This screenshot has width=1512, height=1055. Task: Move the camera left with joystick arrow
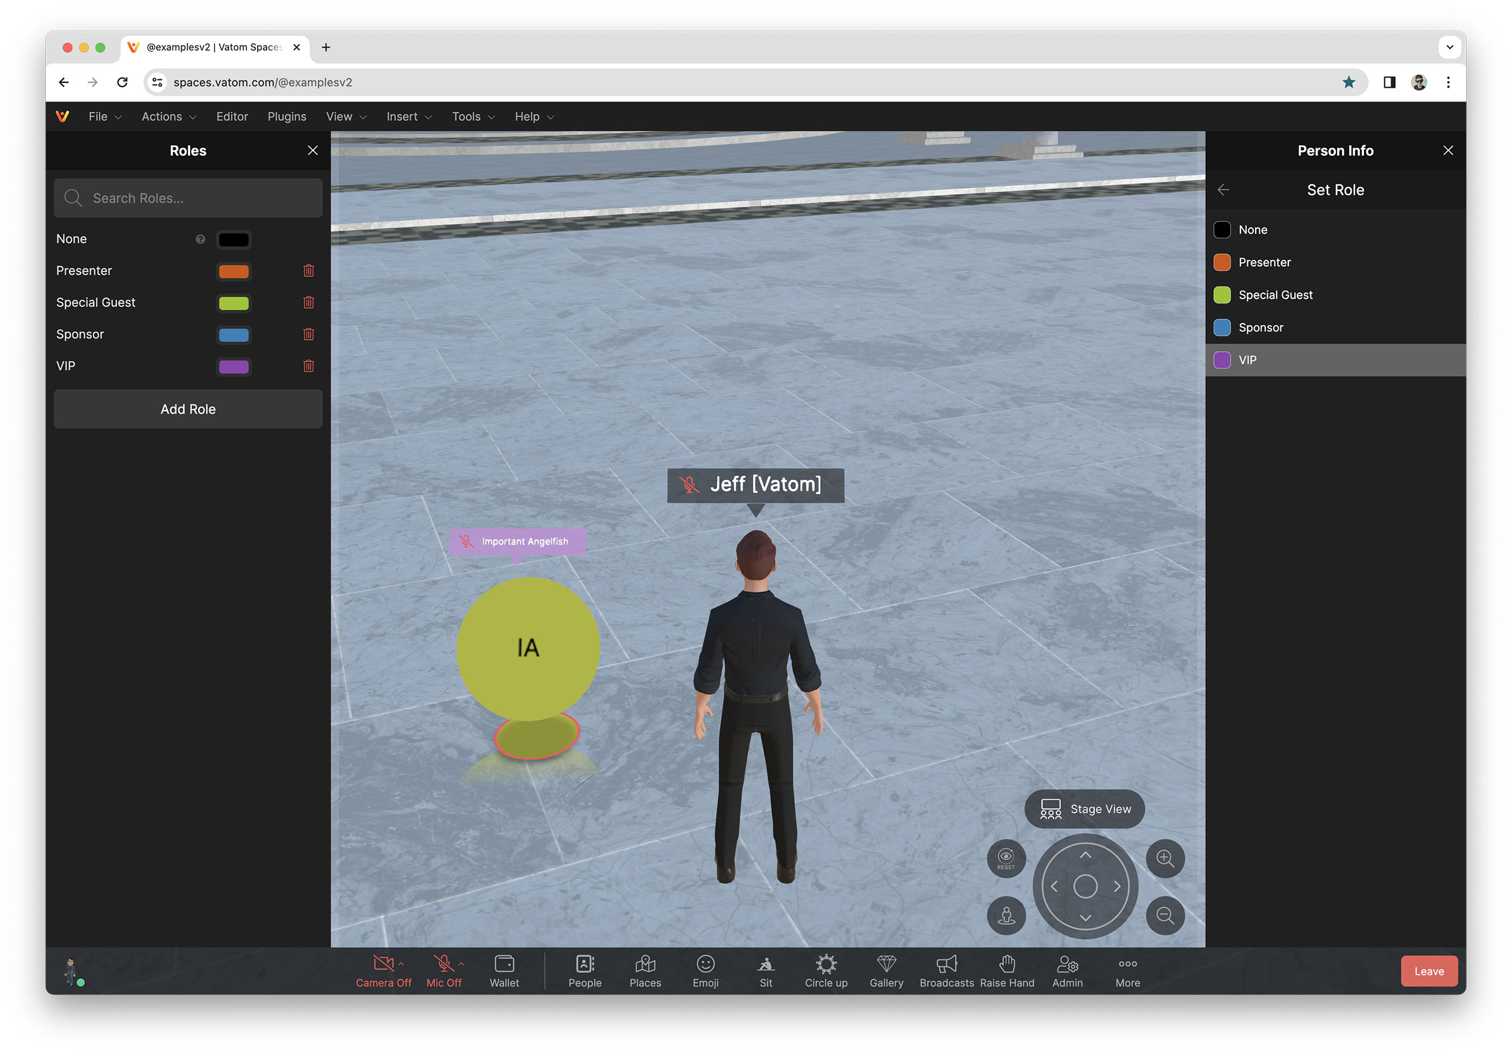pos(1054,886)
